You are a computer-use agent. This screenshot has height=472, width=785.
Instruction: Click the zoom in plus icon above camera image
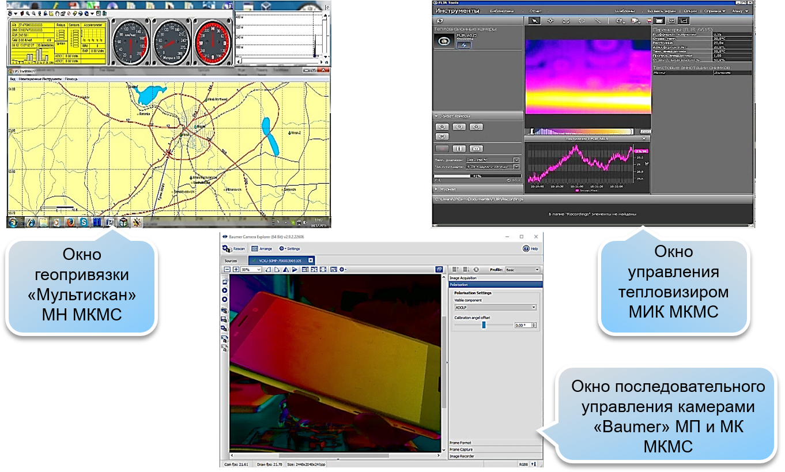tap(236, 269)
